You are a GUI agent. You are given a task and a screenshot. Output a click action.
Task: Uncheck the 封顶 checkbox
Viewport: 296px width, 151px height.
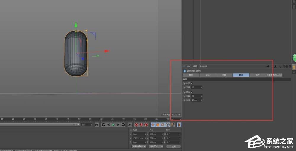click(x=192, y=83)
